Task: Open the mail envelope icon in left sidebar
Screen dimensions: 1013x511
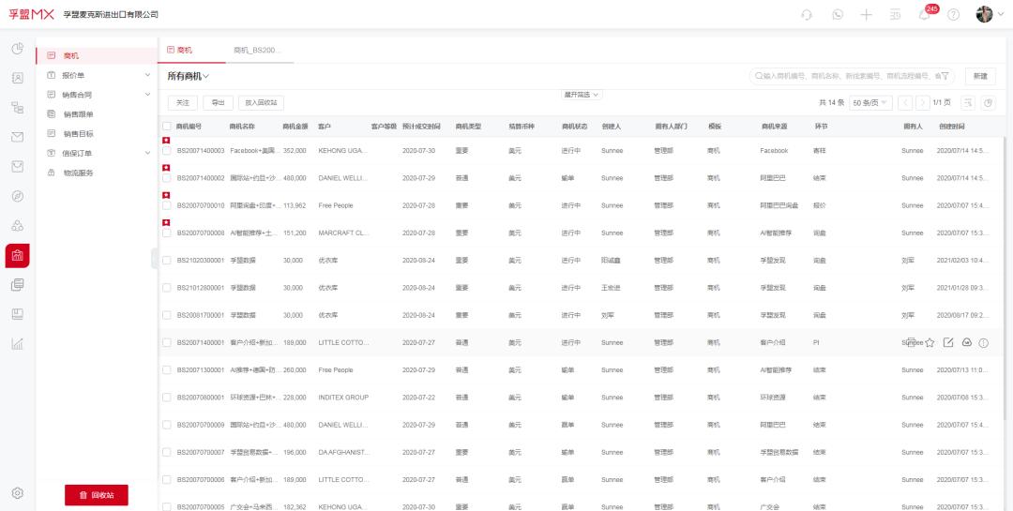Action: (x=17, y=137)
